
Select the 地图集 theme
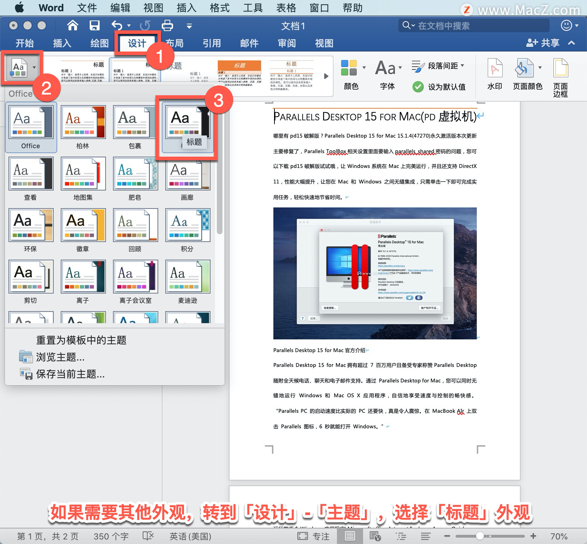pyautogui.click(x=83, y=179)
